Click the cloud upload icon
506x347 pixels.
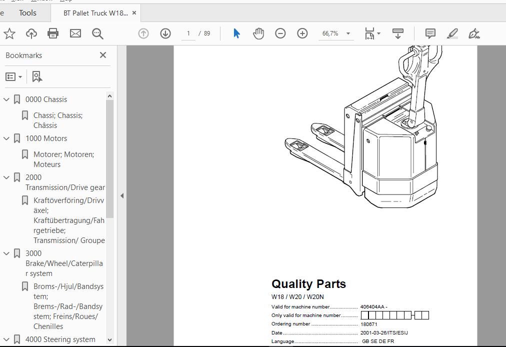(x=31, y=33)
